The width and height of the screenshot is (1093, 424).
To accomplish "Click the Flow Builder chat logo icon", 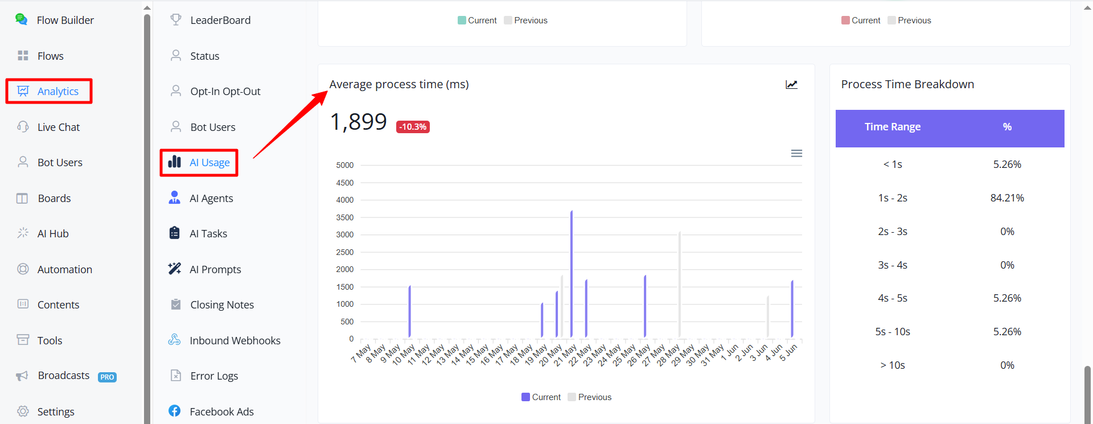I will click(x=22, y=19).
